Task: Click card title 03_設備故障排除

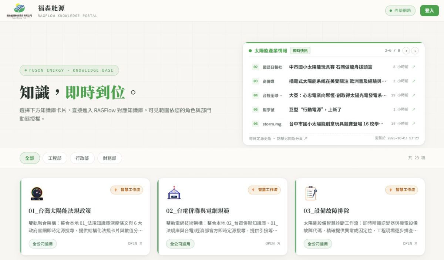Action: (326, 211)
